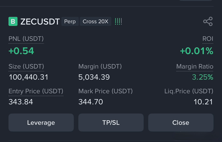The width and height of the screenshot is (222, 142).
Task: Select the +0.54 PNL value
Action: (21, 51)
